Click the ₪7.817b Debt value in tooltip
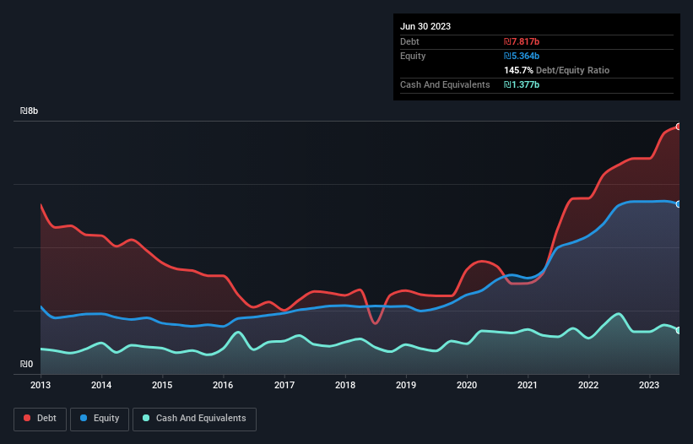Screen dimensions: 693x444 (x=522, y=41)
